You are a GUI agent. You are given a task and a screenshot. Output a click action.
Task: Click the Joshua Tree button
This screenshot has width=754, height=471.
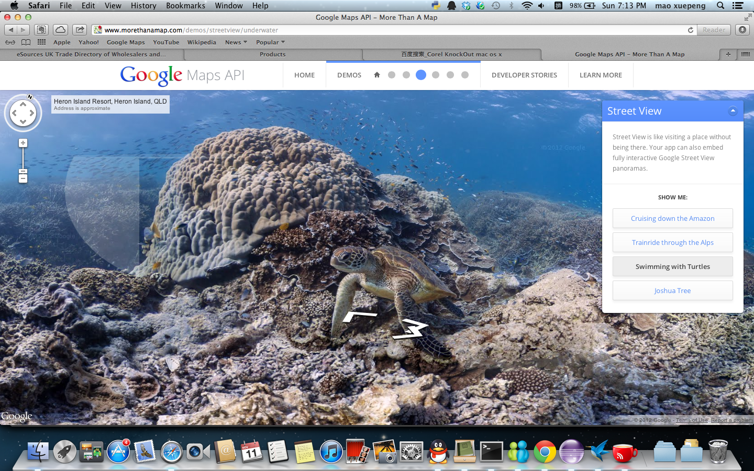[x=672, y=290]
